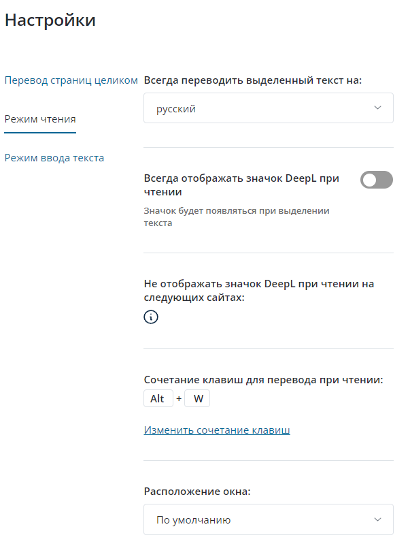The image size is (410, 546).
Task: Click the Сочетание клавиш для перевода label
Action: pos(264,380)
